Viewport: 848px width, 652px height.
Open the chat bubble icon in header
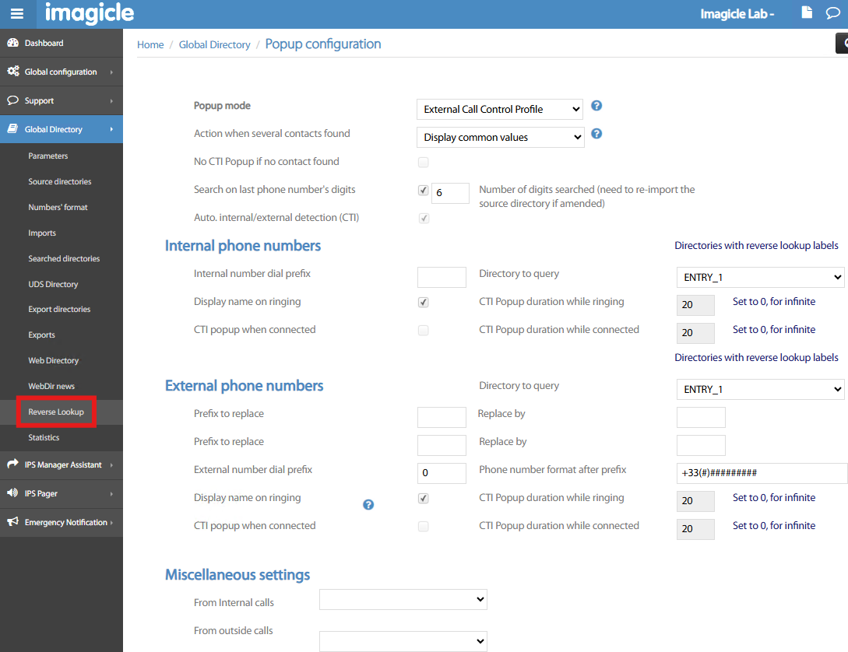(832, 13)
